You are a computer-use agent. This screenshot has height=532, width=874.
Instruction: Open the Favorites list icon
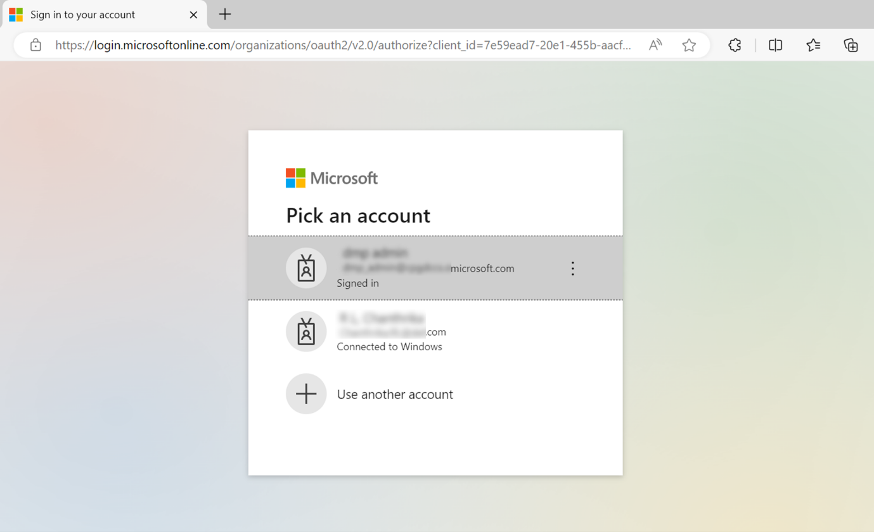813,45
